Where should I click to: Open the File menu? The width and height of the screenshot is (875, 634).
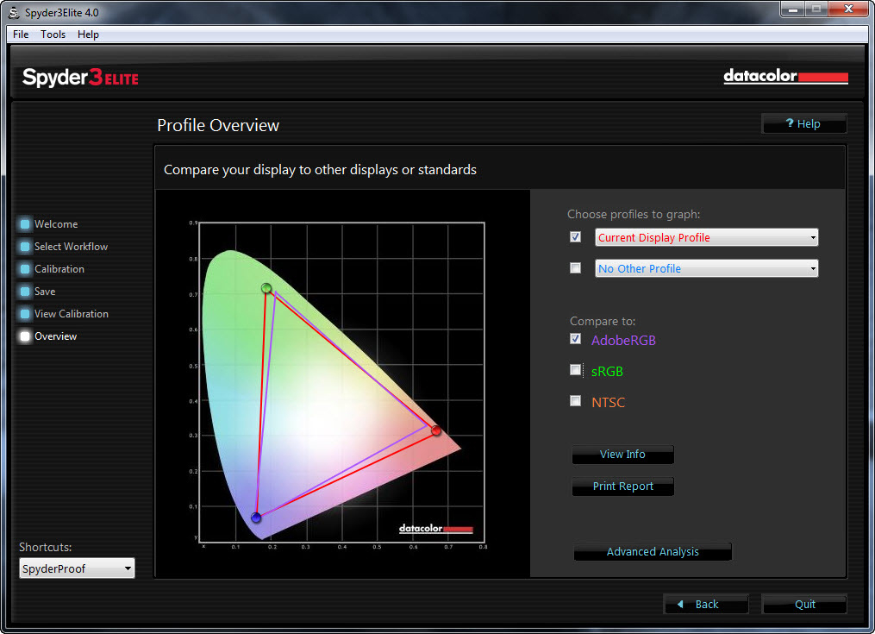pyautogui.click(x=21, y=35)
